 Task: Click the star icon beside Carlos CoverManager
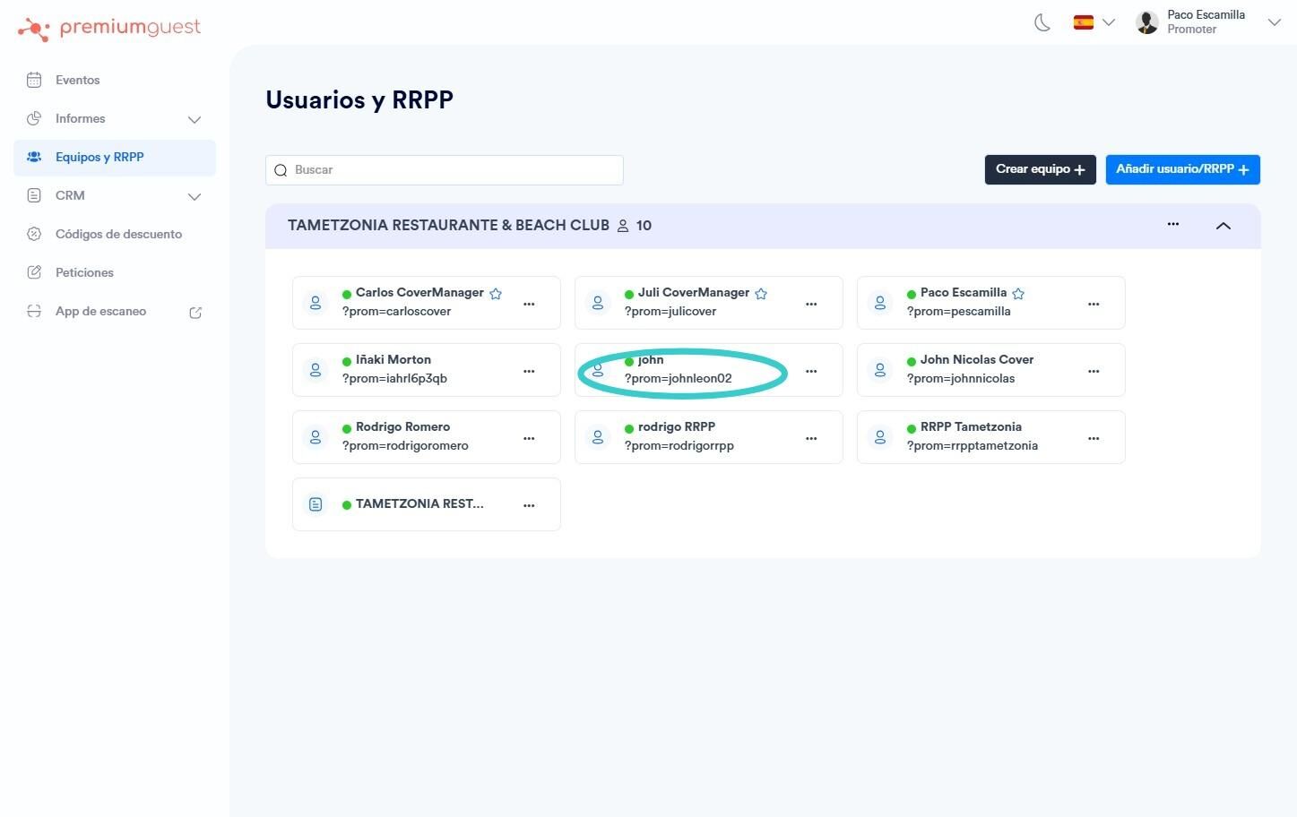tap(496, 294)
